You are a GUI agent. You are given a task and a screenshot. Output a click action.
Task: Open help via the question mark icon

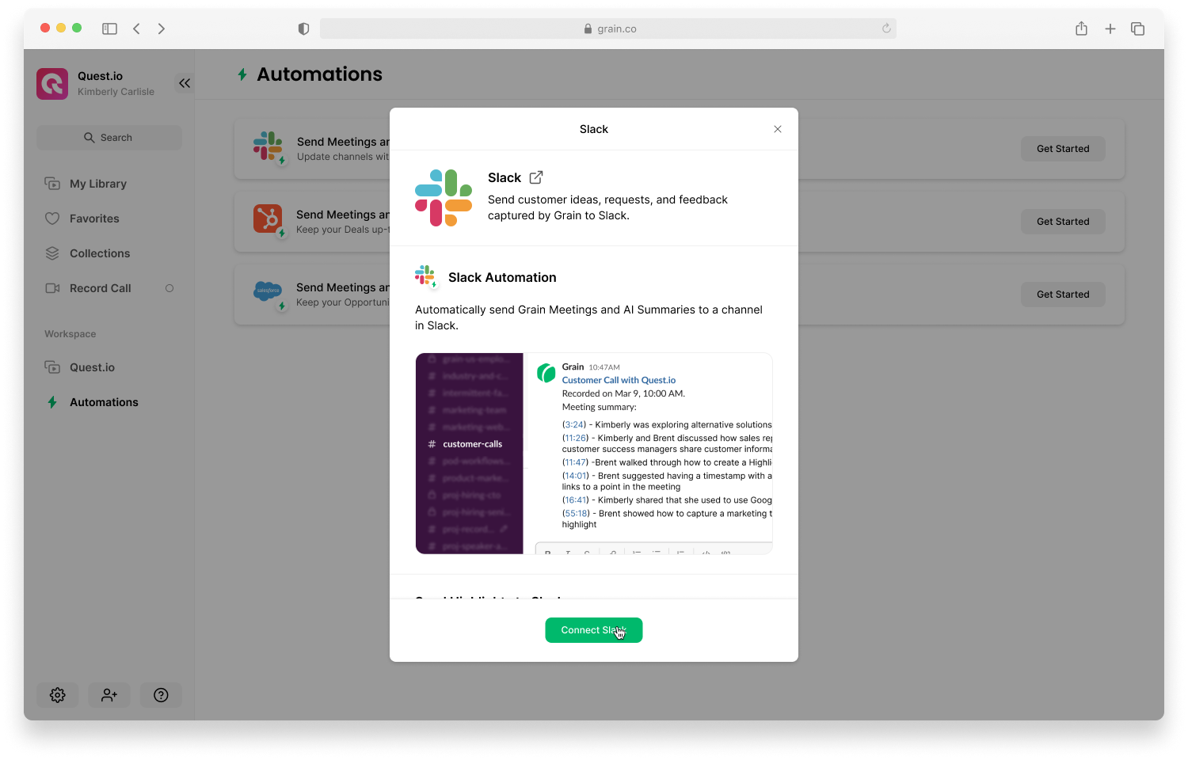coord(161,695)
